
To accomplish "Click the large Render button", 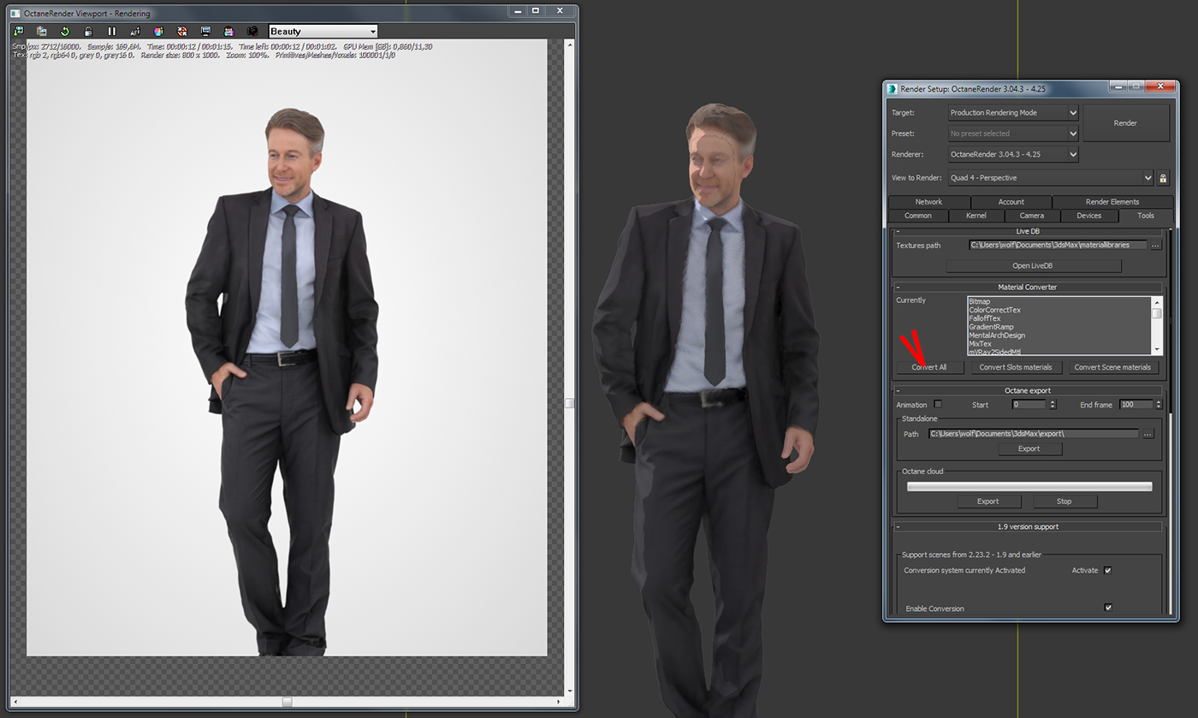I will tap(1125, 123).
